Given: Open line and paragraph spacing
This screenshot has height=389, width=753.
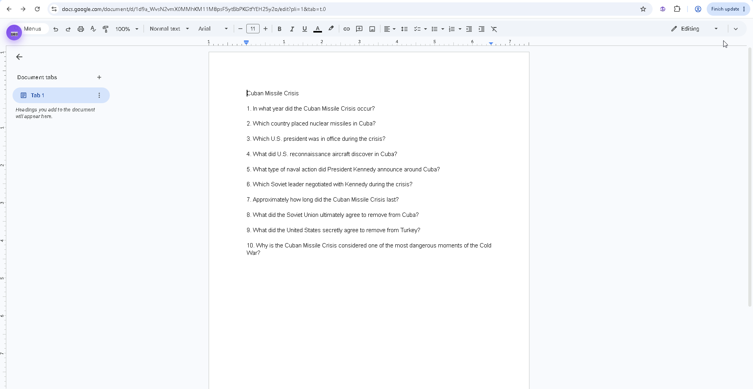Looking at the screenshot, I should tap(404, 29).
